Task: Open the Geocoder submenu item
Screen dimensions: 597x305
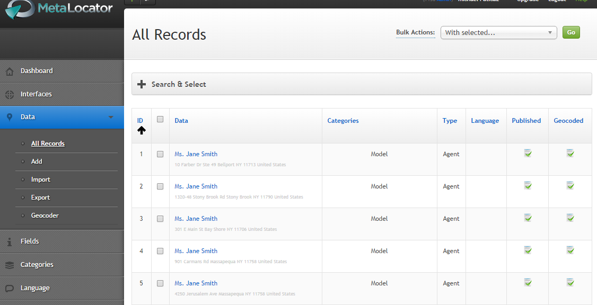Action: pyautogui.click(x=45, y=216)
